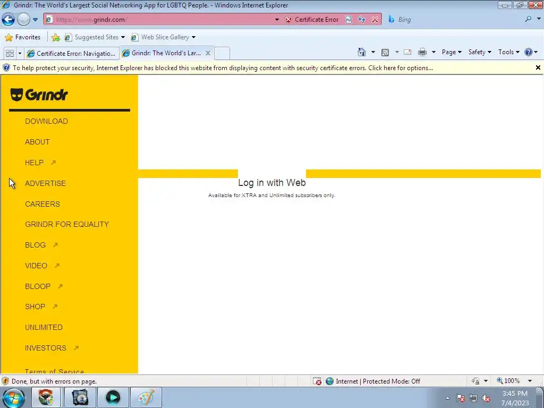The width and height of the screenshot is (544, 408).
Task: Select the Grindr: The World's Largest tab
Action: 163,53
